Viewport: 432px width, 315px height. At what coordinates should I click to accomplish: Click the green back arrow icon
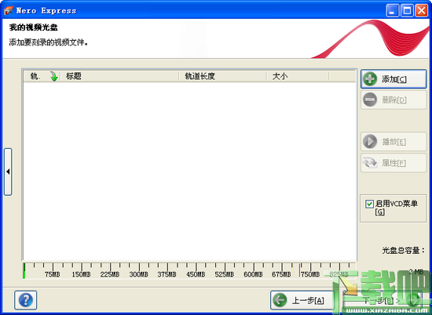[280, 300]
